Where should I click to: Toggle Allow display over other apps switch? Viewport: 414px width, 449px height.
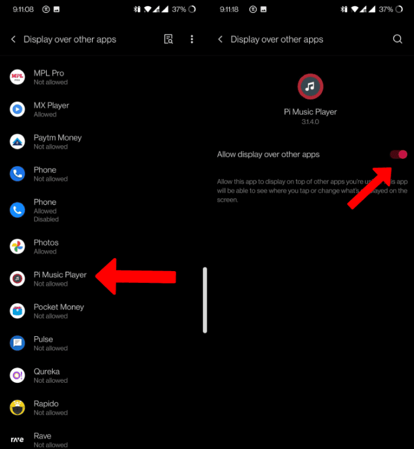[x=398, y=155]
